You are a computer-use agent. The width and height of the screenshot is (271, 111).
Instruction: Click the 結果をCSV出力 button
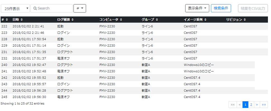[253, 8]
